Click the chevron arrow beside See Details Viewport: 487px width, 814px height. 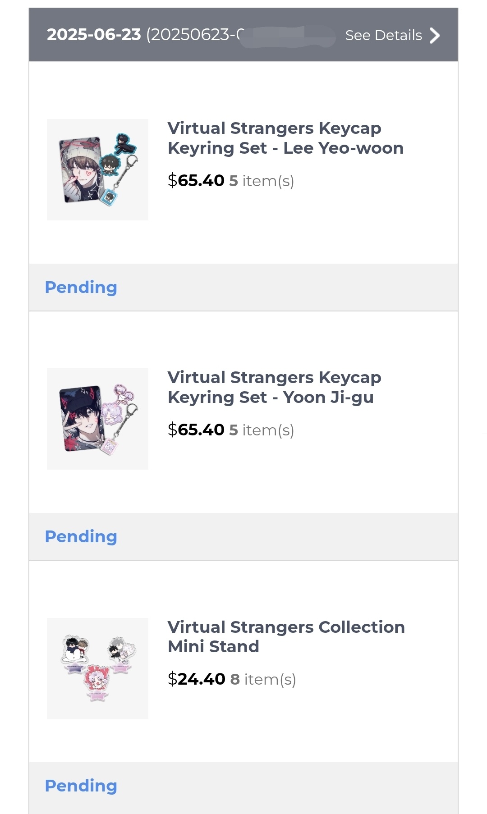tap(435, 35)
